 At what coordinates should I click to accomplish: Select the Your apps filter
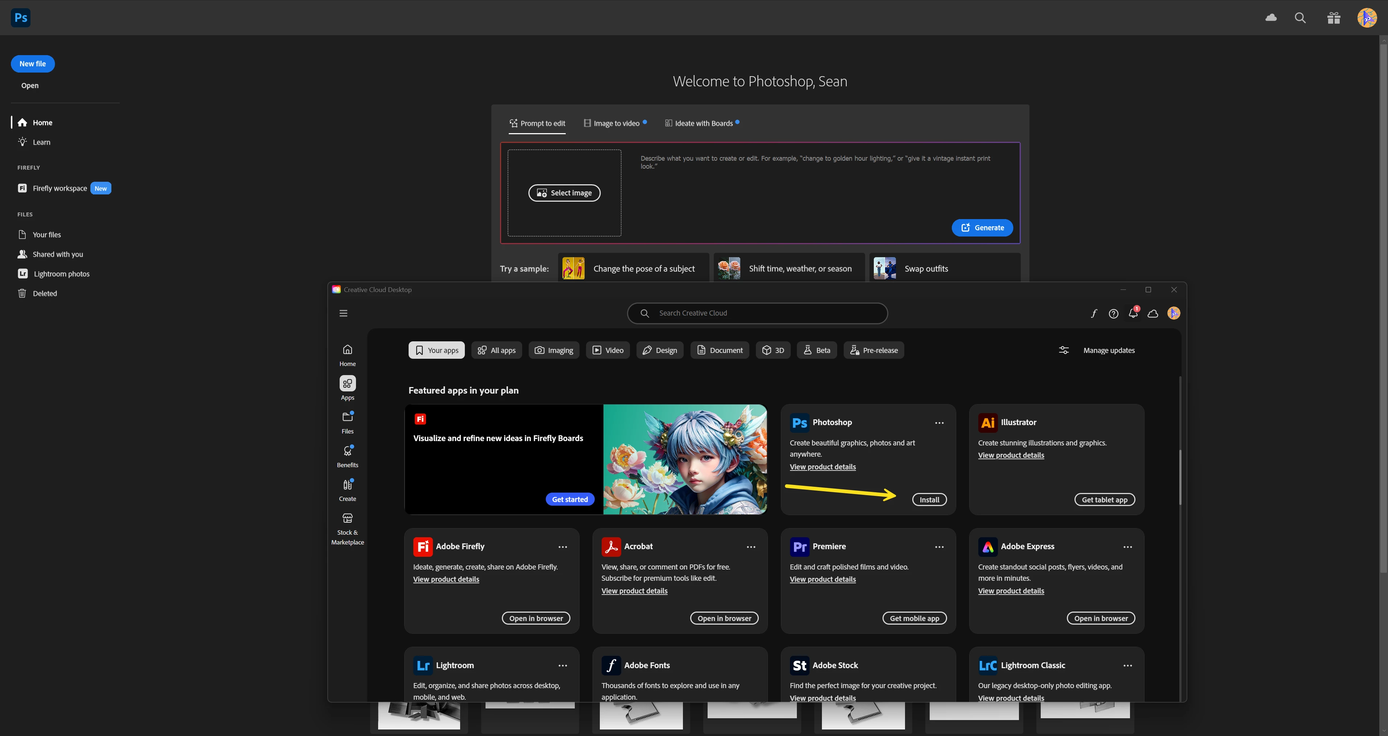pyautogui.click(x=437, y=350)
